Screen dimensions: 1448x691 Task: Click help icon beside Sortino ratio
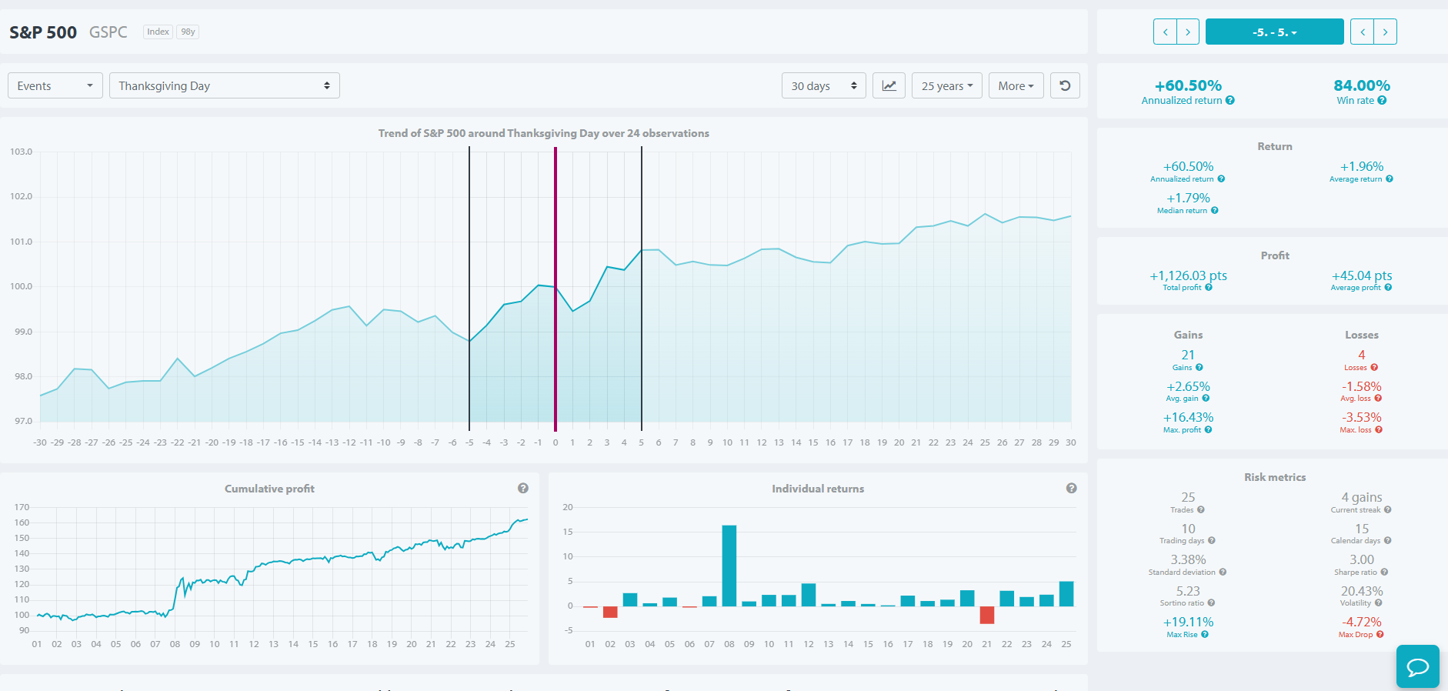click(1211, 603)
